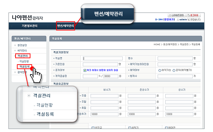Expand the 환경설정 bullet icon
Image resolution: width=213 pixels, height=132 pixels.
pyautogui.click(x=15, y=45)
